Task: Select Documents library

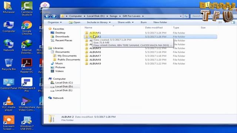Action: pyautogui.click(x=62, y=52)
